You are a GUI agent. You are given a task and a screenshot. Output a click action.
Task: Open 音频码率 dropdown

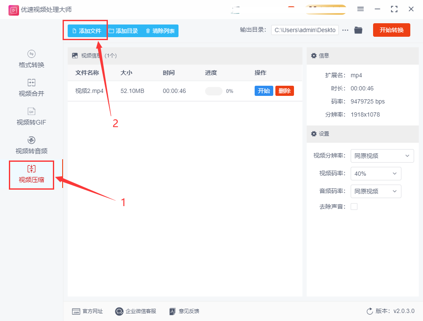376,191
